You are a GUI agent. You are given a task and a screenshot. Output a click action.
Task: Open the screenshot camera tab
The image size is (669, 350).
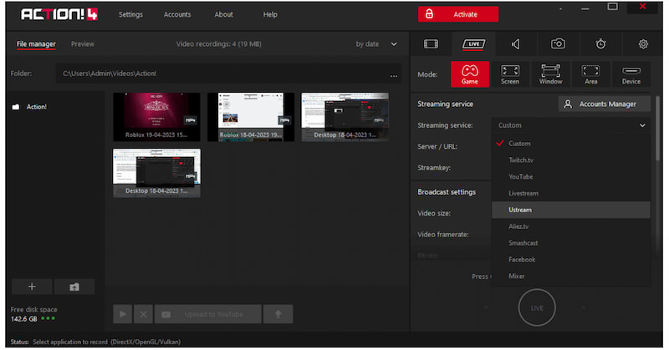tap(558, 44)
